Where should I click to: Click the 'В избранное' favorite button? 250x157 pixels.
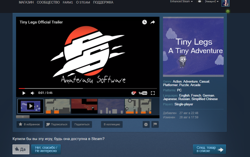pyautogui.click(x=30, y=124)
